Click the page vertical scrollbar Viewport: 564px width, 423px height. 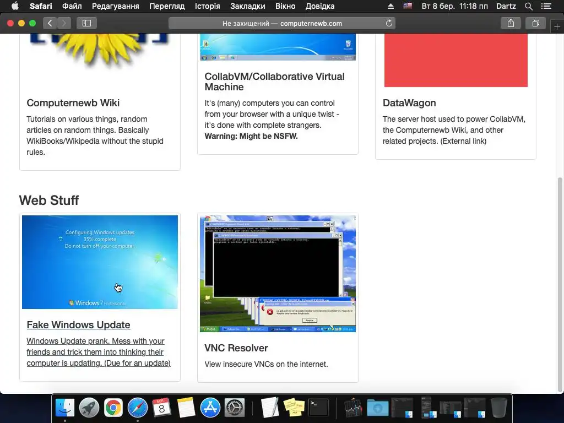pyautogui.click(x=560, y=284)
